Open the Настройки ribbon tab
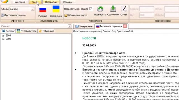The width and height of the screenshot is (179, 100). tap(51, 2)
